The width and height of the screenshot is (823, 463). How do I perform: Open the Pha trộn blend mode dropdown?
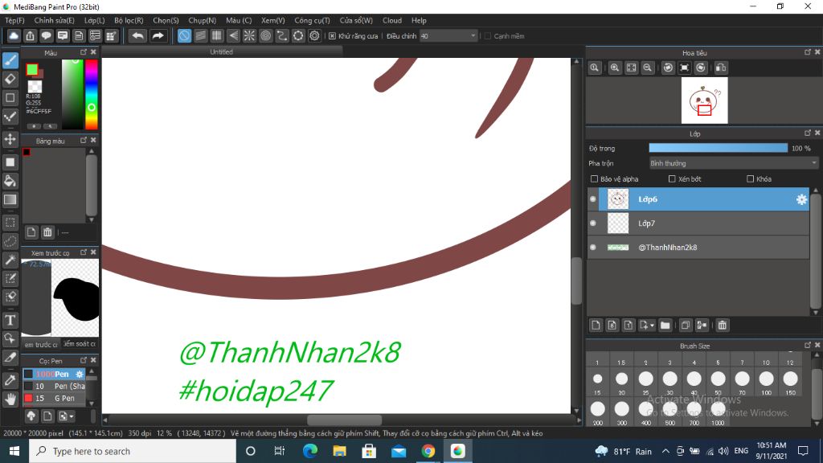(x=734, y=163)
